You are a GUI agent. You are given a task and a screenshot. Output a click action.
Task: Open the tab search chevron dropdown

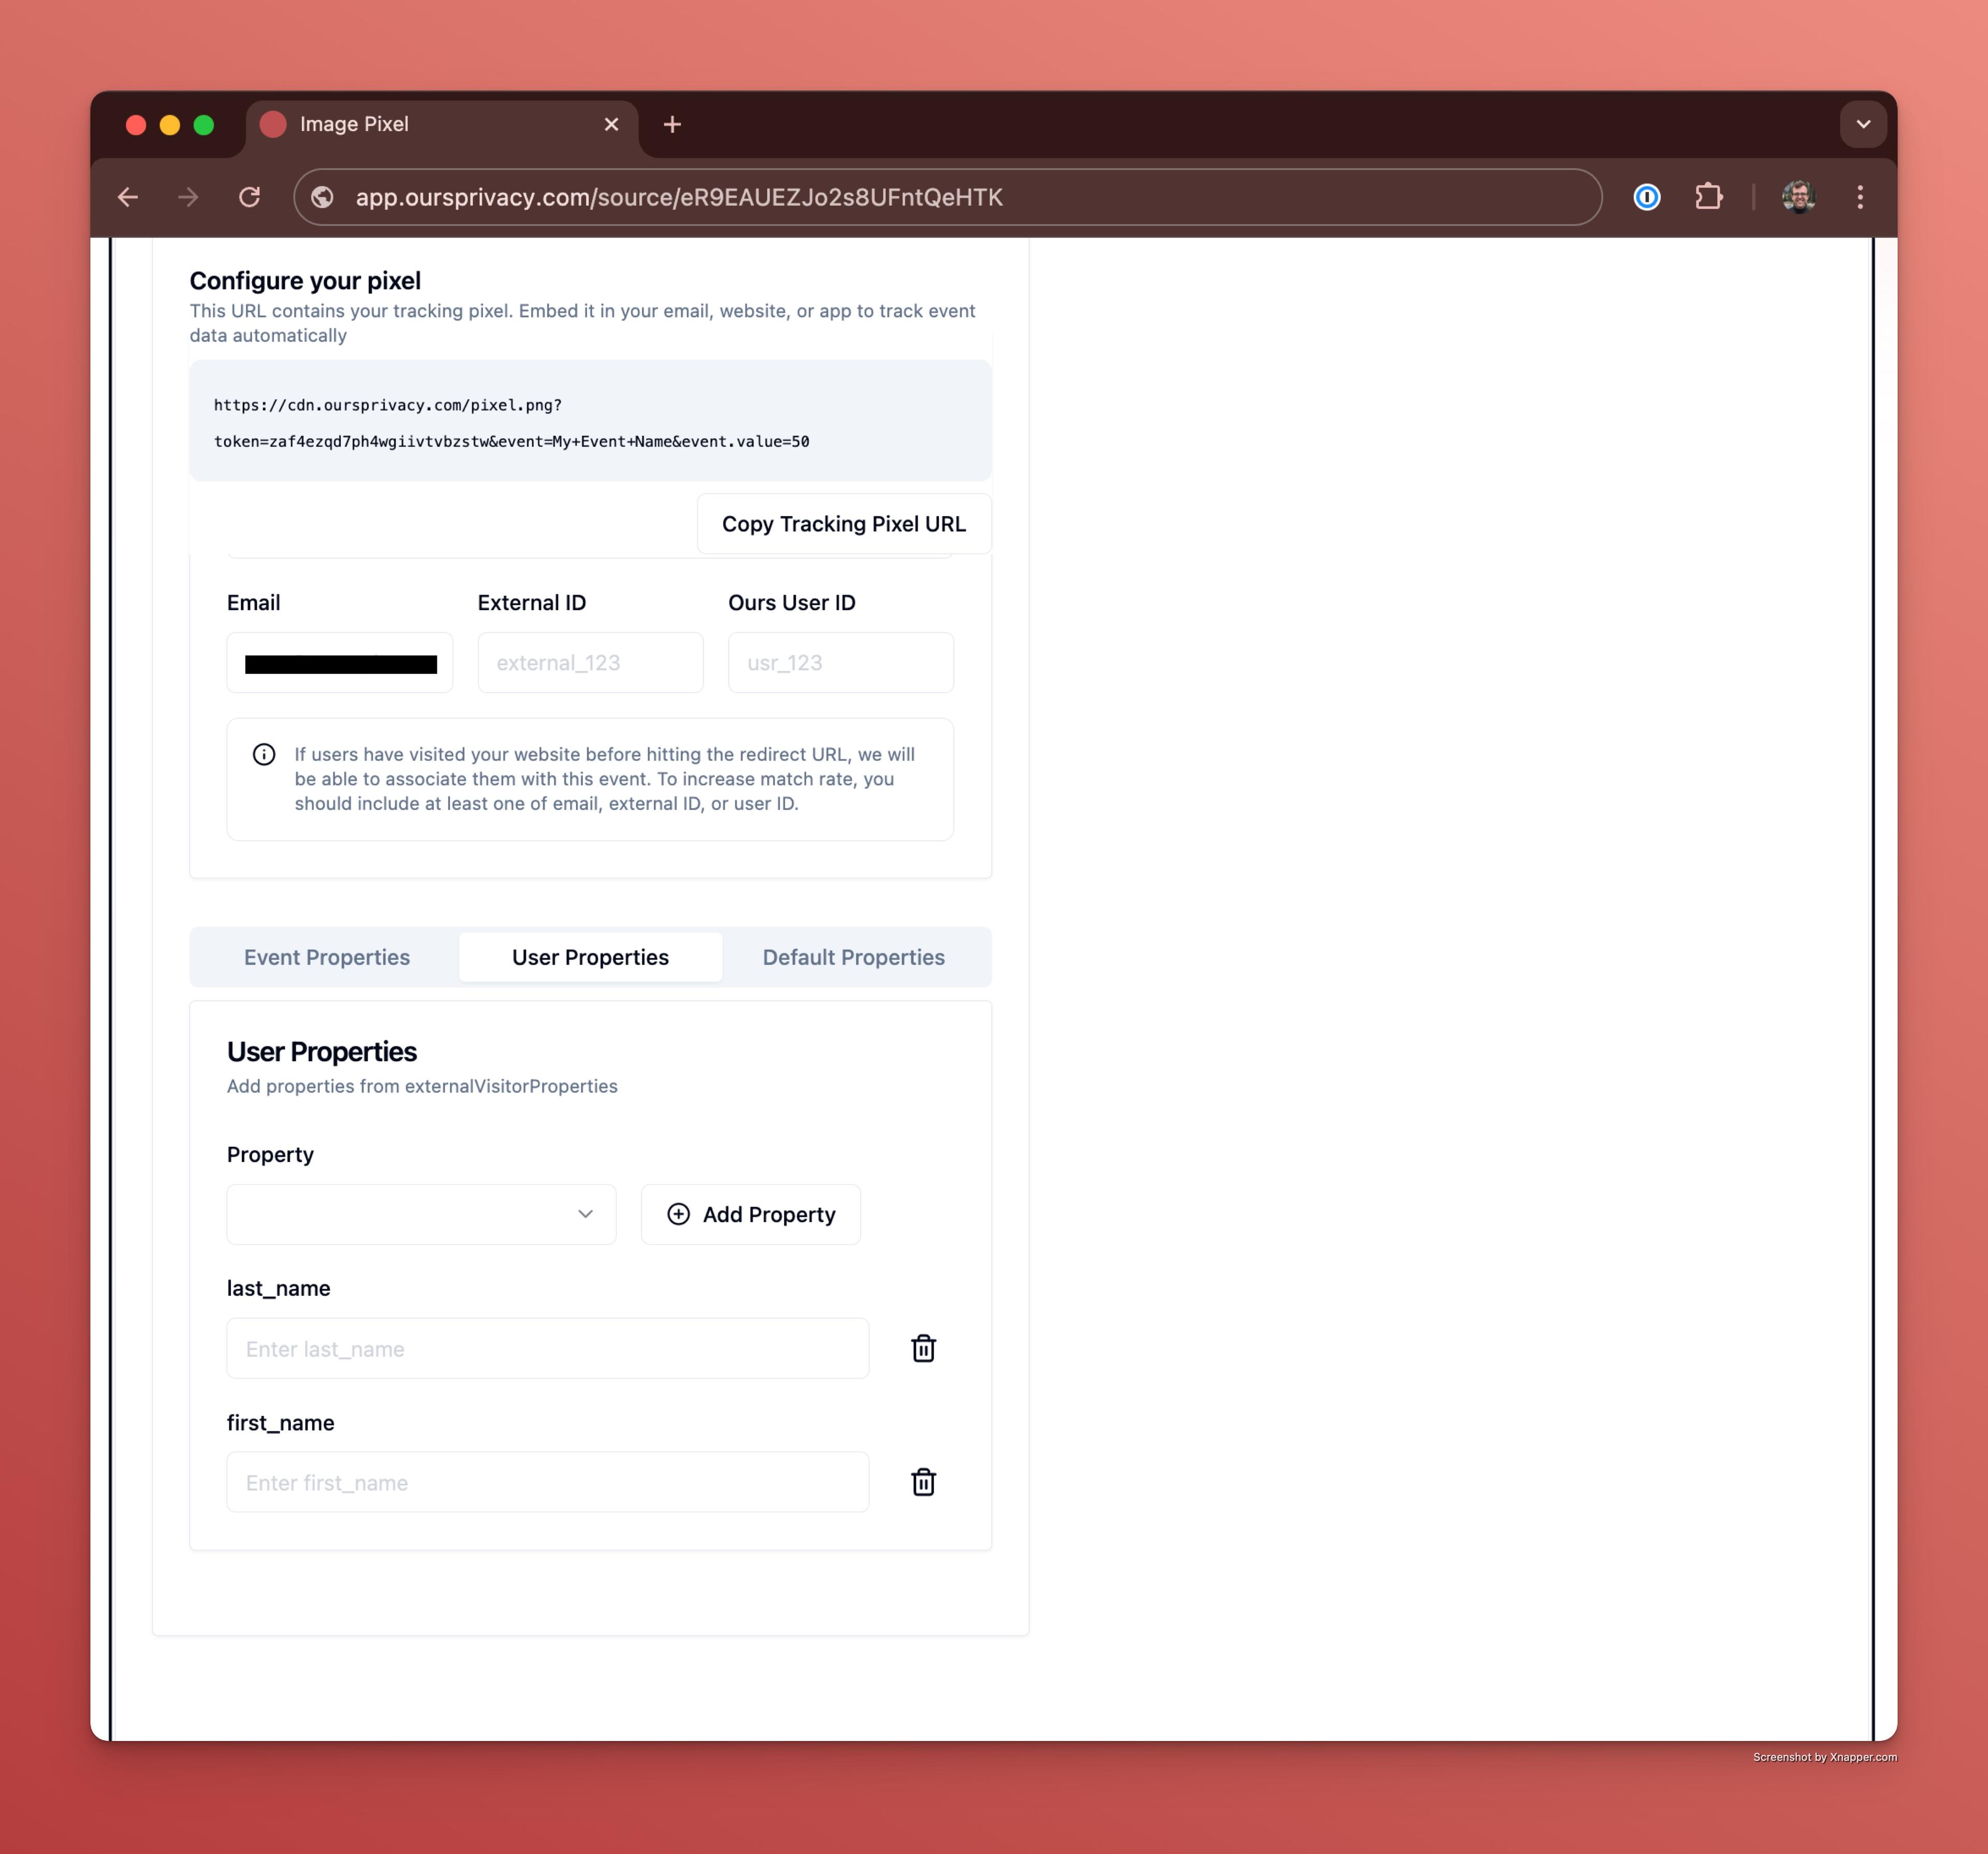tap(1862, 124)
